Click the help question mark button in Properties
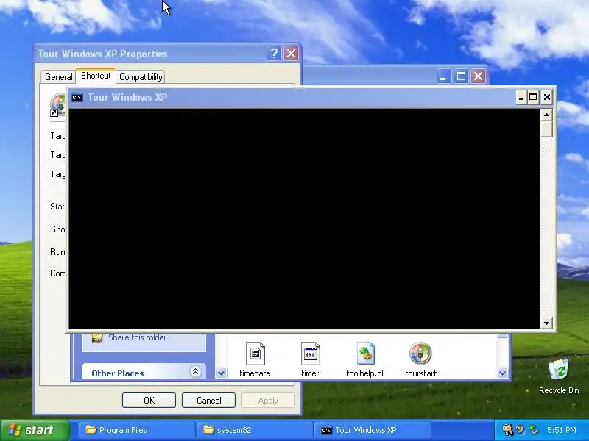 click(x=274, y=54)
